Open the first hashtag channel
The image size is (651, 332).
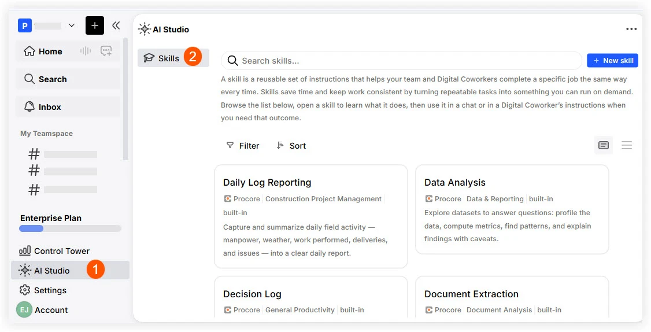click(x=62, y=154)
